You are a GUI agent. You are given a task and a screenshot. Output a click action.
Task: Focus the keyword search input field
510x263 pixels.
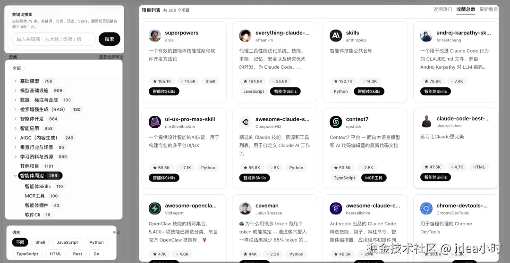click(54, 39)
